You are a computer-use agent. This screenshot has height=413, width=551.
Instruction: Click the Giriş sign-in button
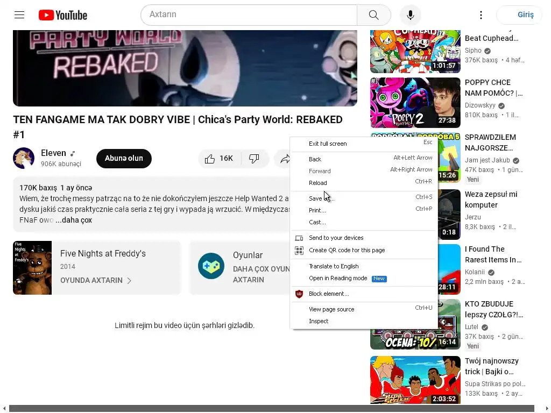(x=519, y=15)
